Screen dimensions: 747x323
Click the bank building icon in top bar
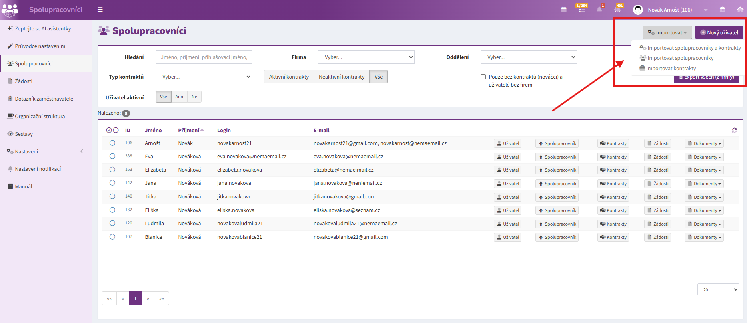point(722,10)
